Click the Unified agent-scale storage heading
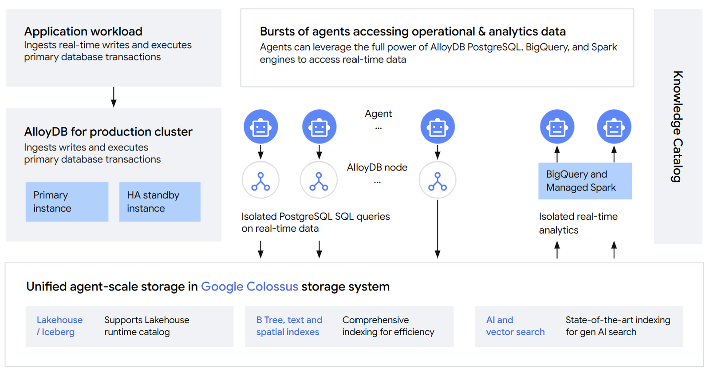Image resolution: width=710 pixels, height=373 pixels. point(208,286)
